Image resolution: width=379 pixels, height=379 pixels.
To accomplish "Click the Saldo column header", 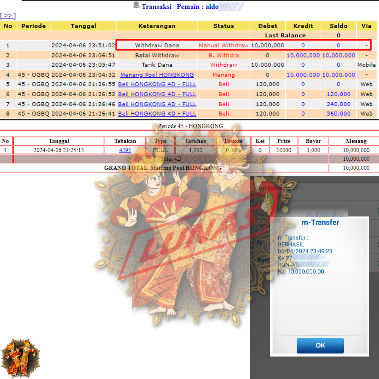I will 338,26.
